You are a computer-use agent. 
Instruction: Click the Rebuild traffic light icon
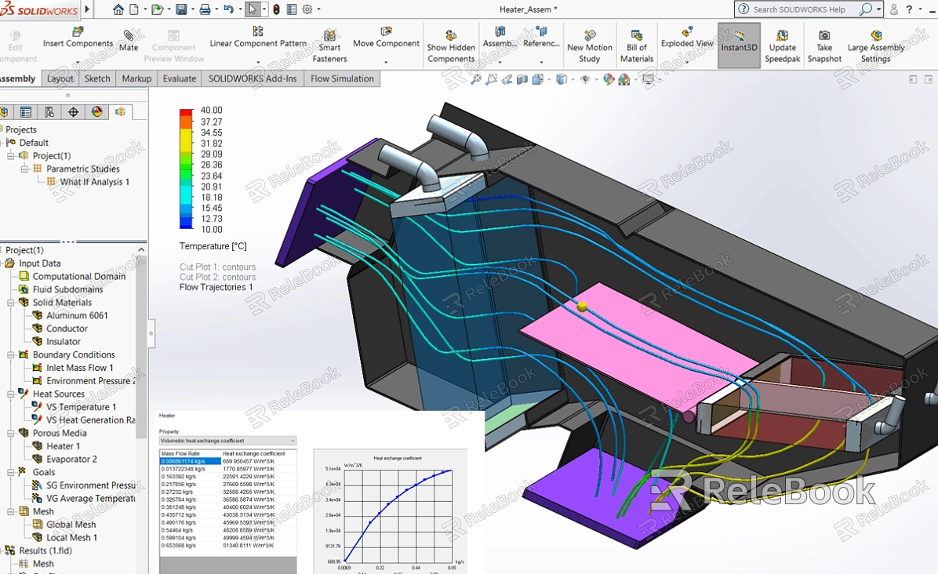(276, 9)
